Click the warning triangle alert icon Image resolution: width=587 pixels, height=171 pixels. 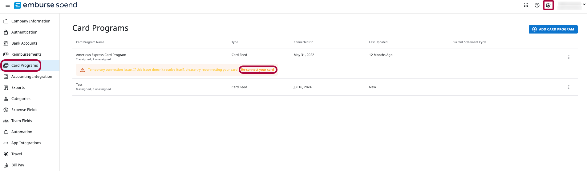pyautogui.click(x=83, y=70)
